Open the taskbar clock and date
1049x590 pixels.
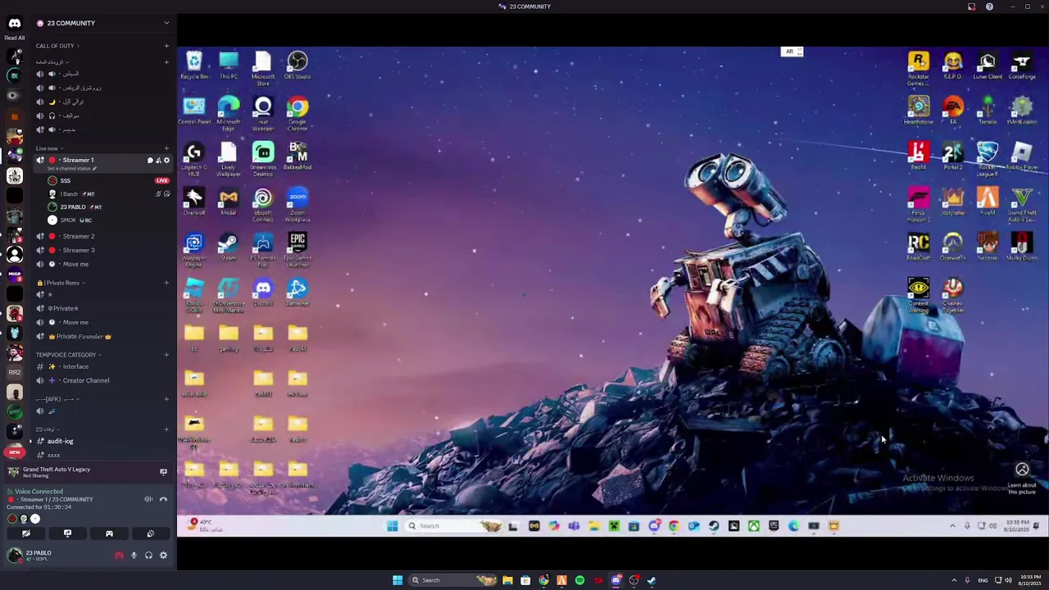point(1030,580)
